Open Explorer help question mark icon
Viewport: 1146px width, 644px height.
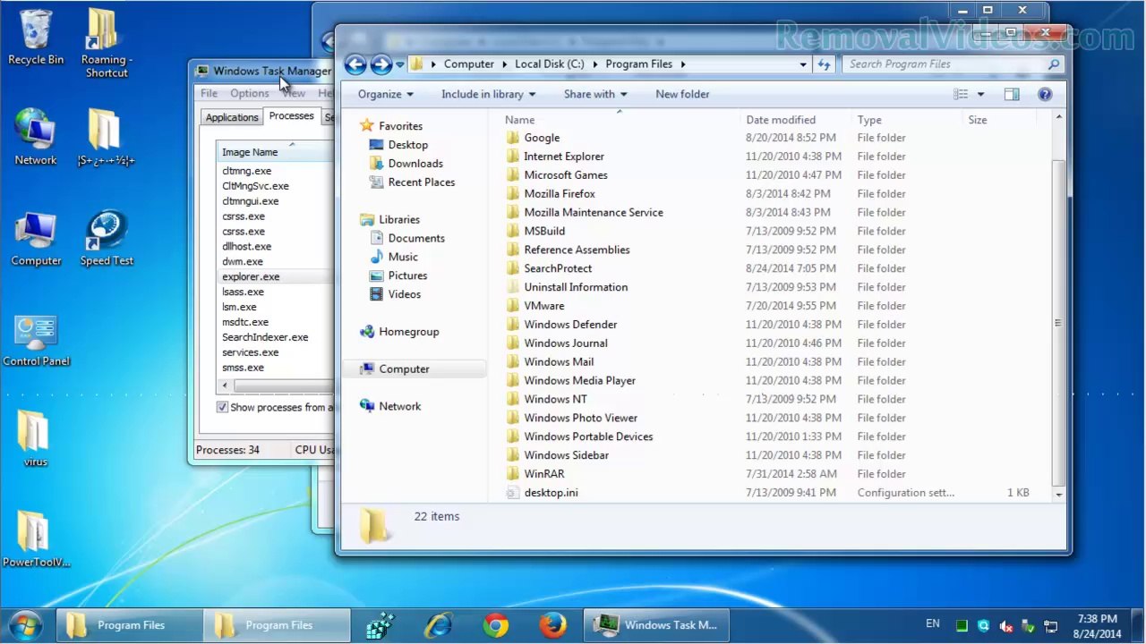coord(1045,94)
